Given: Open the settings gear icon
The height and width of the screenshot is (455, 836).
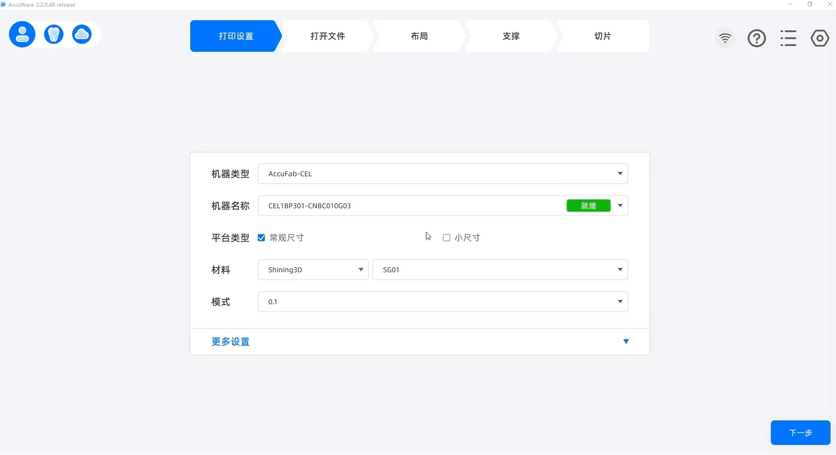Looking at the screenshot, I should (820, 38).
